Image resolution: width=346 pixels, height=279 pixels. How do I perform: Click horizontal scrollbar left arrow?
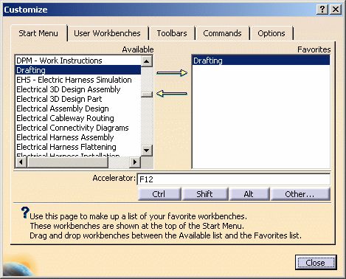coord(21,162)
